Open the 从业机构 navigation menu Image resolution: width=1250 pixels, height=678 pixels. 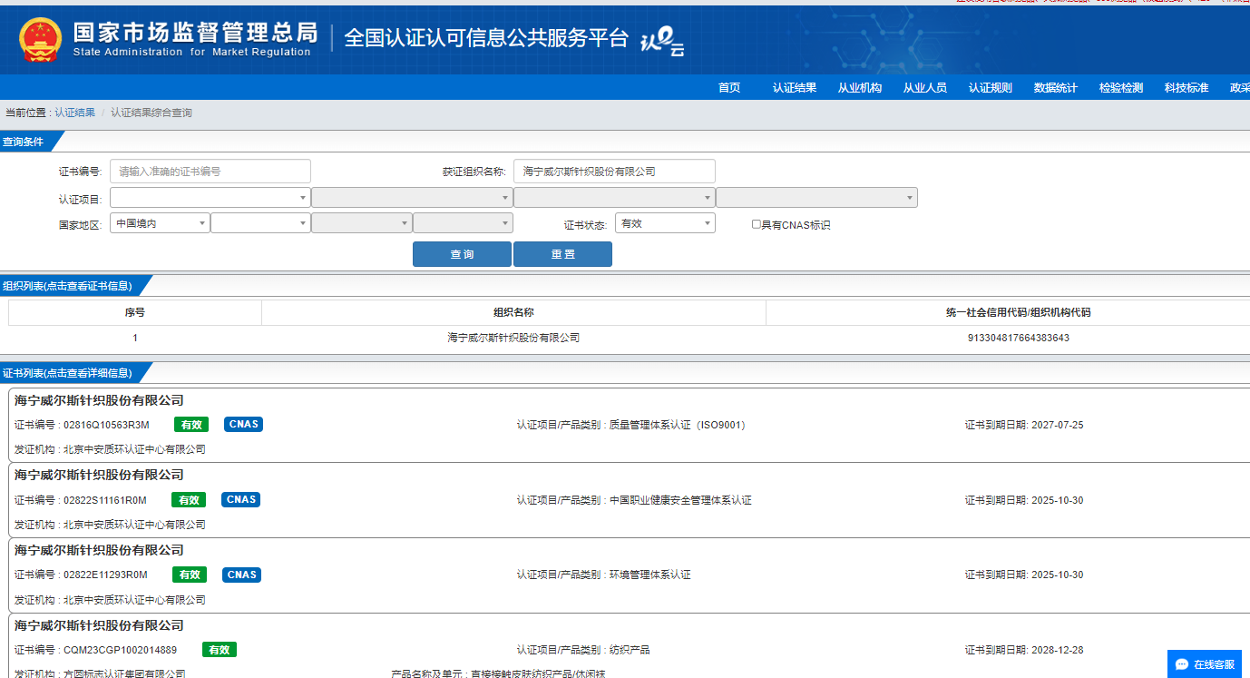pyautogui.click(x=859, y=88)
